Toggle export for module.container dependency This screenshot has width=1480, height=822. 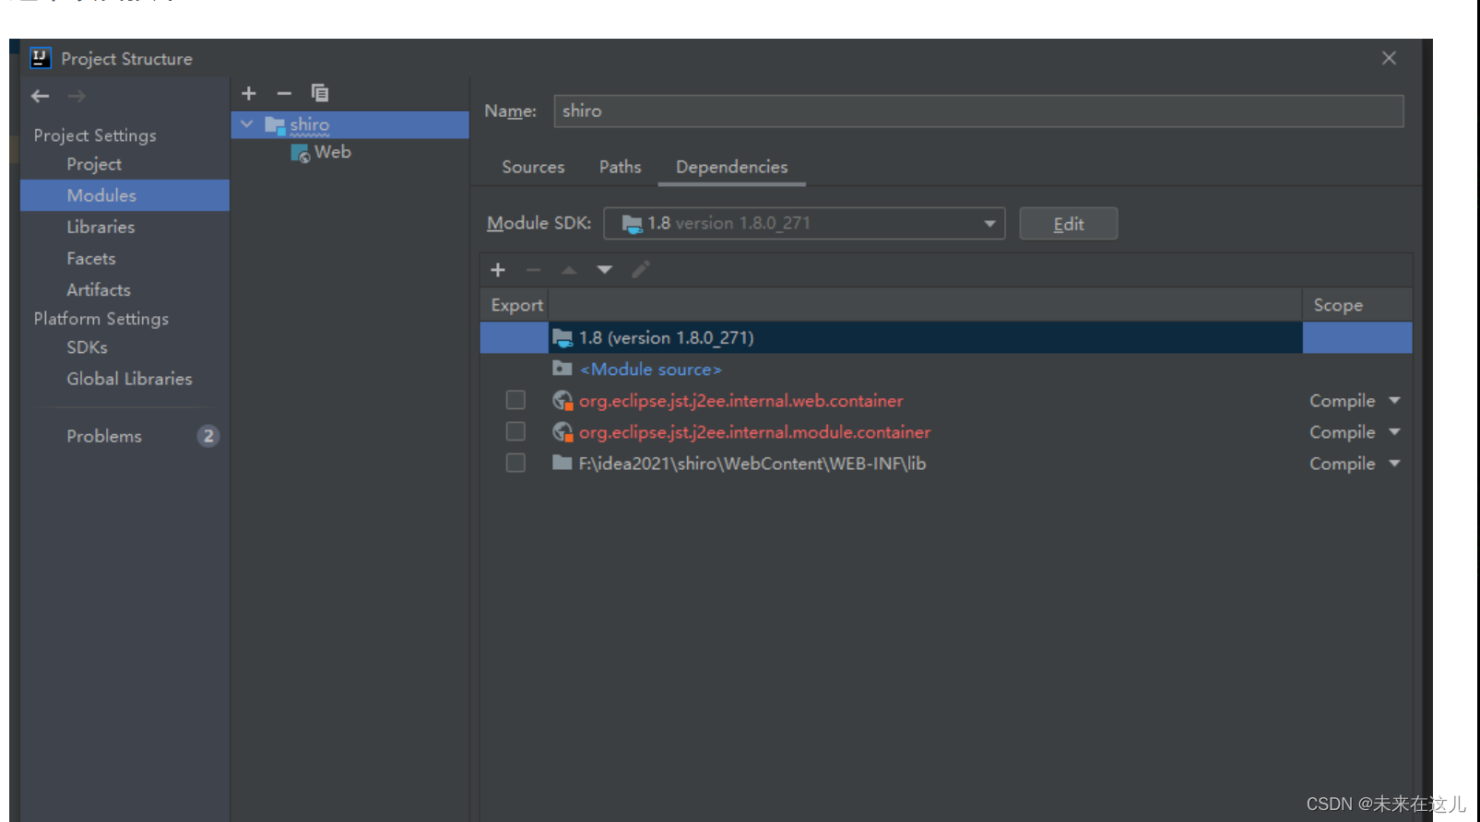pos(515,431)
